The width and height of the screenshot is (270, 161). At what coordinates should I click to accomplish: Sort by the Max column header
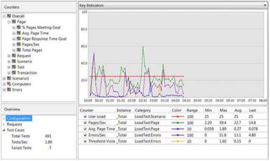click(x=223, y=110)
